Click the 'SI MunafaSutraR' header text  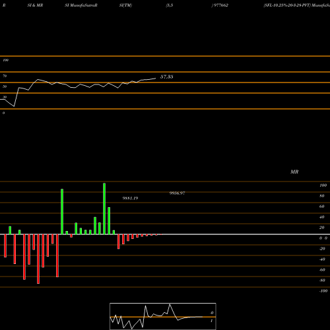point(81,5)
